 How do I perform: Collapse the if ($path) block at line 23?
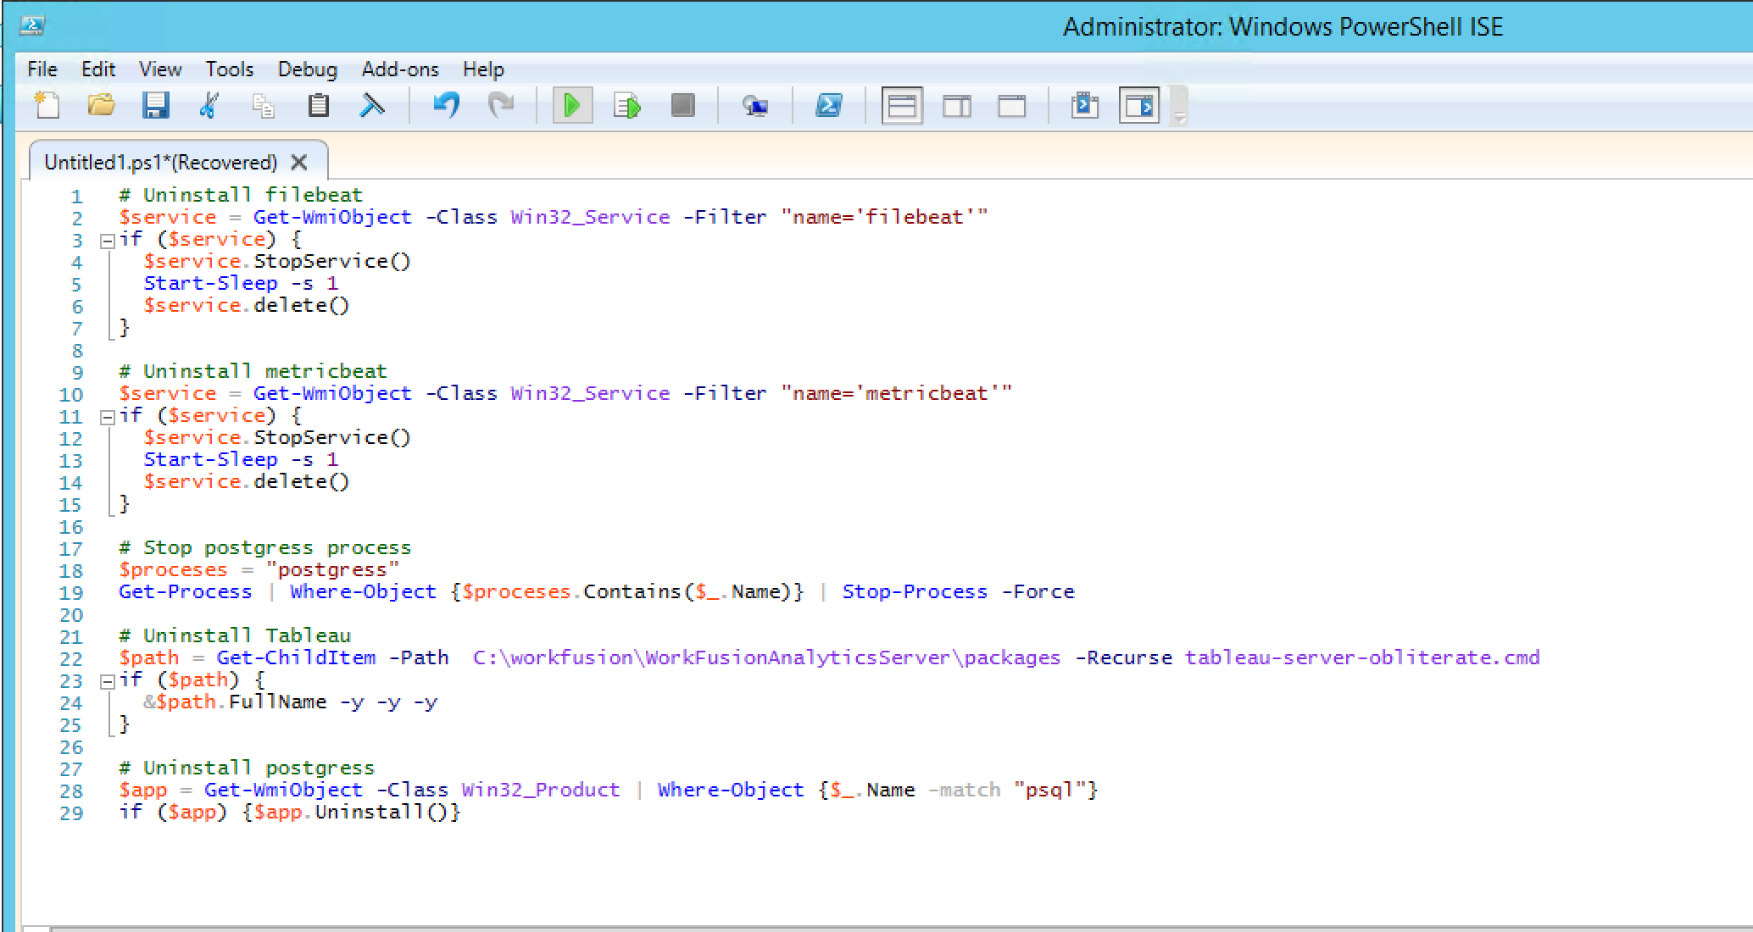(107, 681)
